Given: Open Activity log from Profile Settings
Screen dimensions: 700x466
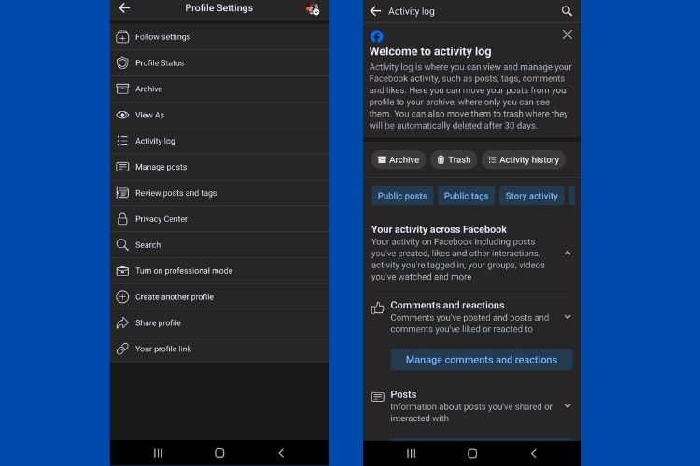Looking at the screenshot, I should point(219,141).
